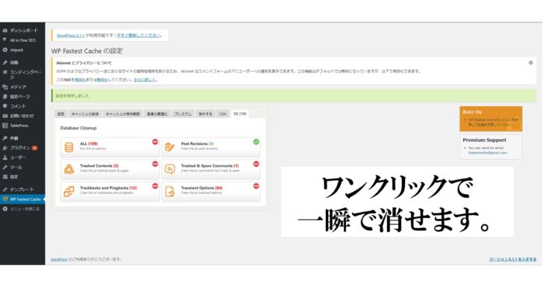Open ランディングページ sidebar item icon
This screenshot has width=543, height=306.
(4, 72)
